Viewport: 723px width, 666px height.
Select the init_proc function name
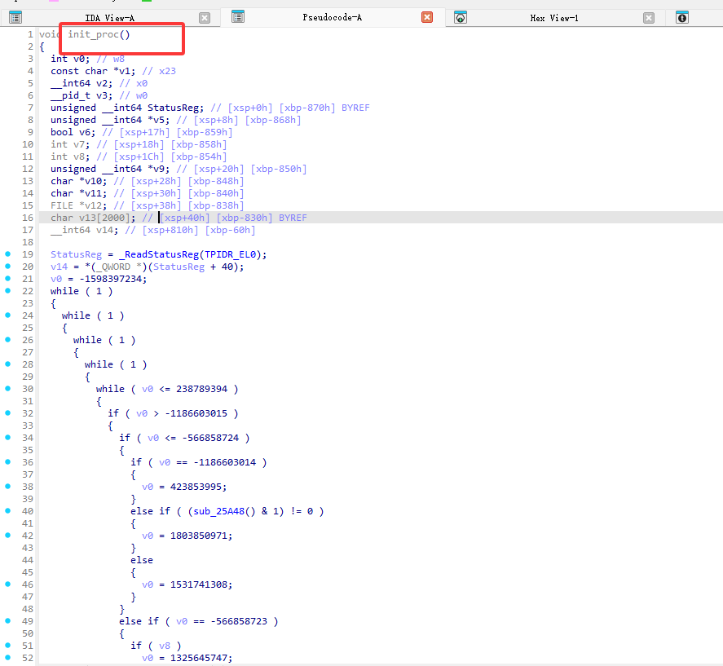pyautogui.click(x=94, y=34)
